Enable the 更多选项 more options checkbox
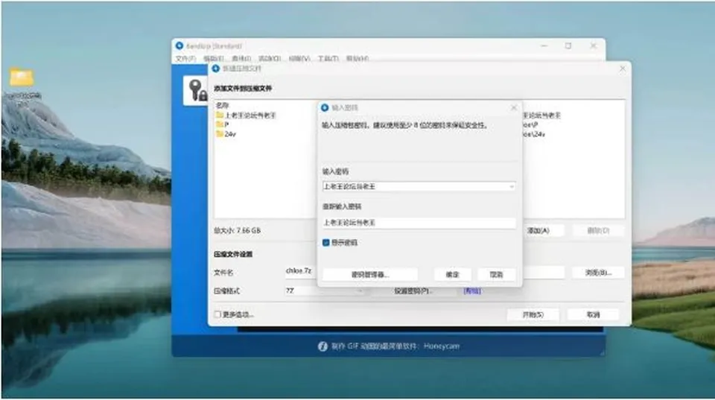The image size is (715, 400). (217, 314)
